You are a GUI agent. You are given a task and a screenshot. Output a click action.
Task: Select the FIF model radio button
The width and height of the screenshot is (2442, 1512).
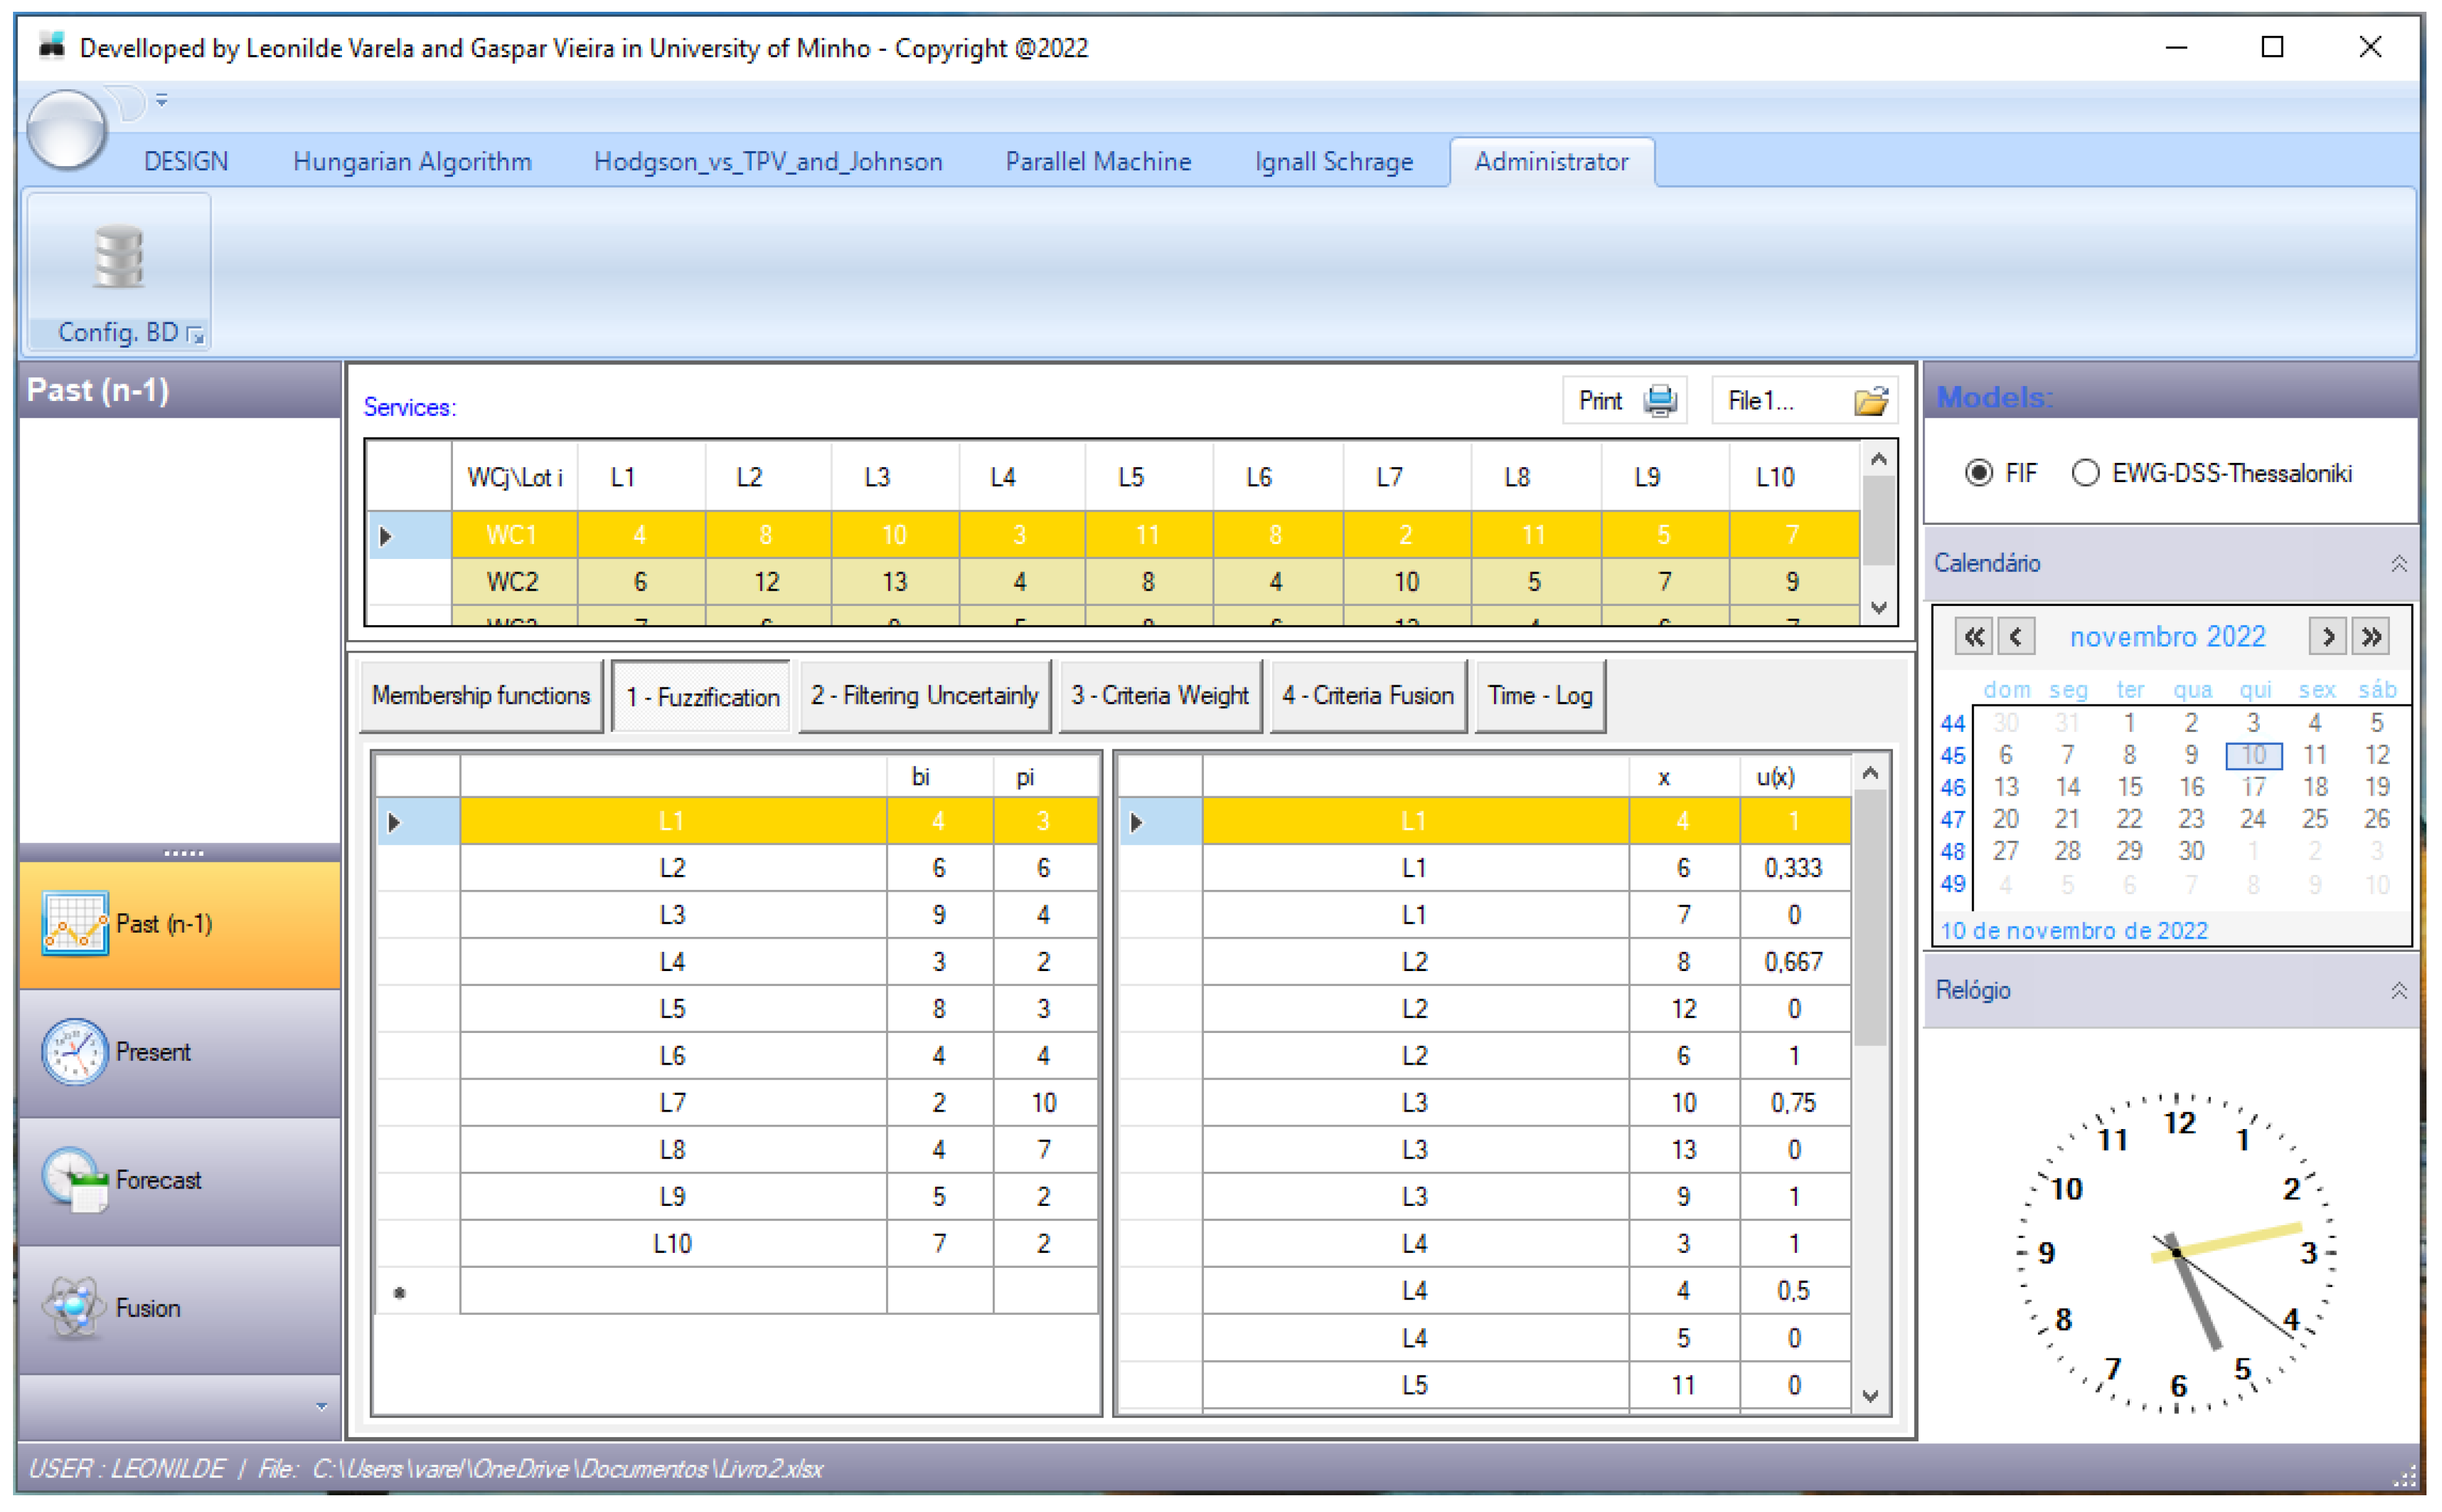1978,473
